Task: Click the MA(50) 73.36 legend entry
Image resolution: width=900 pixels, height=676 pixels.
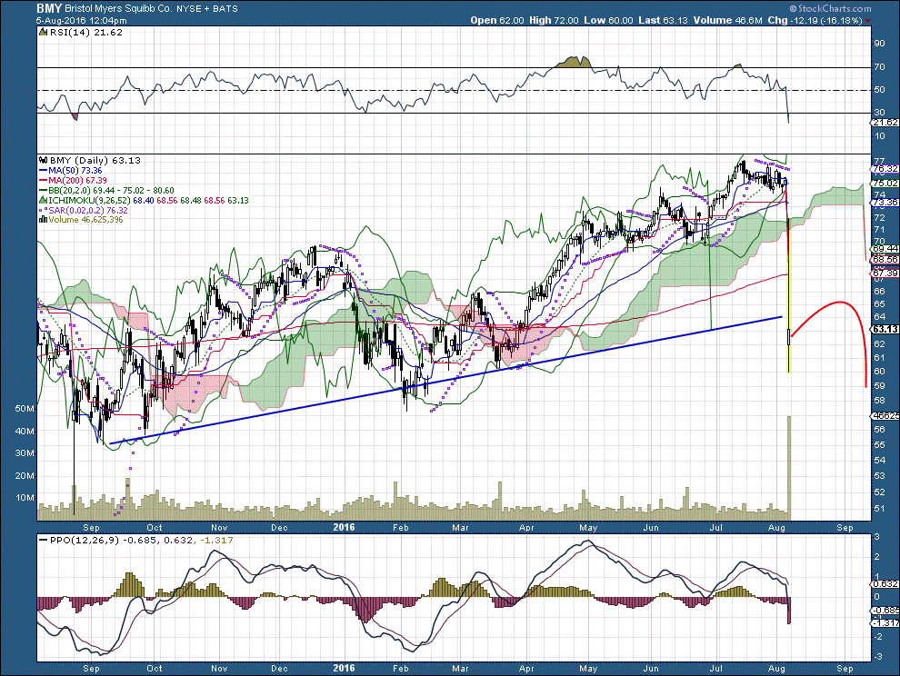Action: pos(70,171)
